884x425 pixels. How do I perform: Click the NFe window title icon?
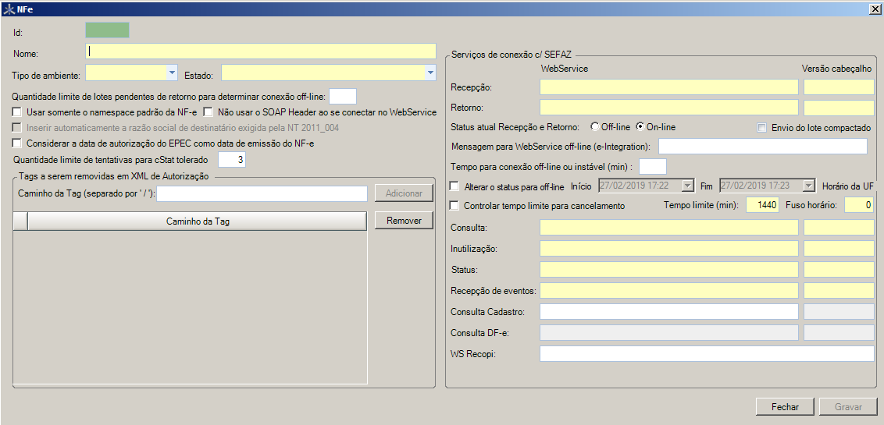point(9,9)
